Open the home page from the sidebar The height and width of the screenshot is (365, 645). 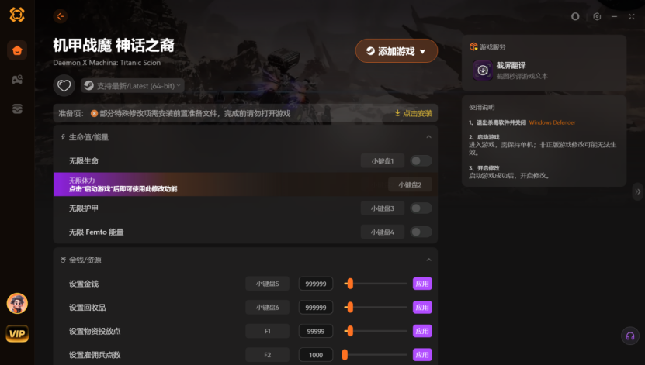(17, 50)
